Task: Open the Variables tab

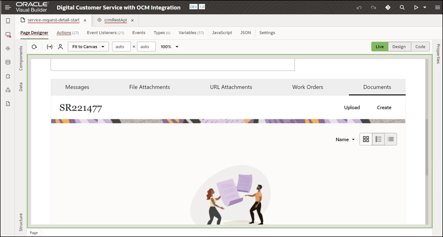Action: [191, 32]
